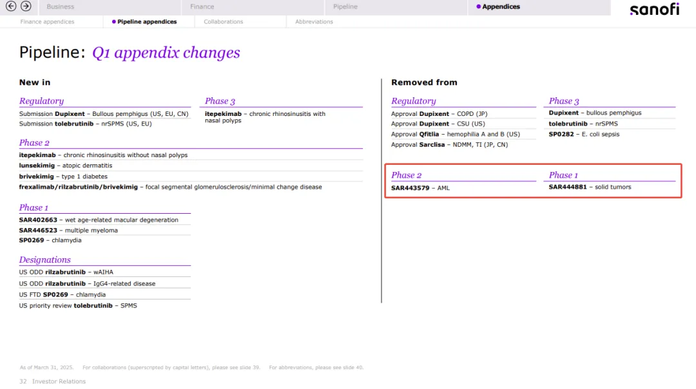Go to previous slide with back arrow
The image size is (696, 389).
pyautogui.click(x=11, y=6)
